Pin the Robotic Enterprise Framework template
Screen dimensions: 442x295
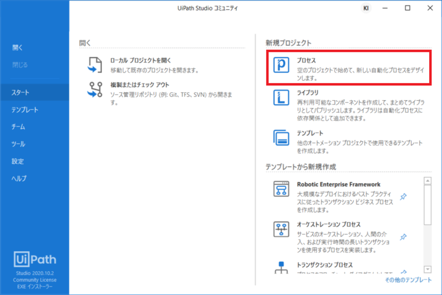pos(403,196)
